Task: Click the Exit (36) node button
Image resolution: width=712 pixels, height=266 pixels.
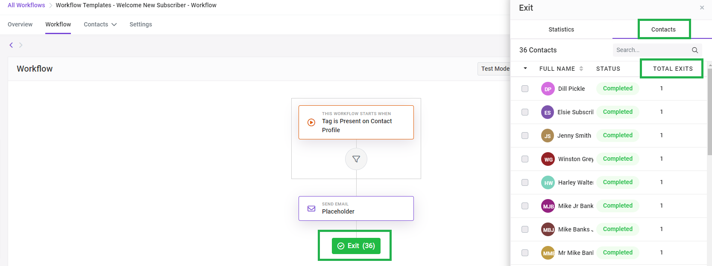Action: 356,246
